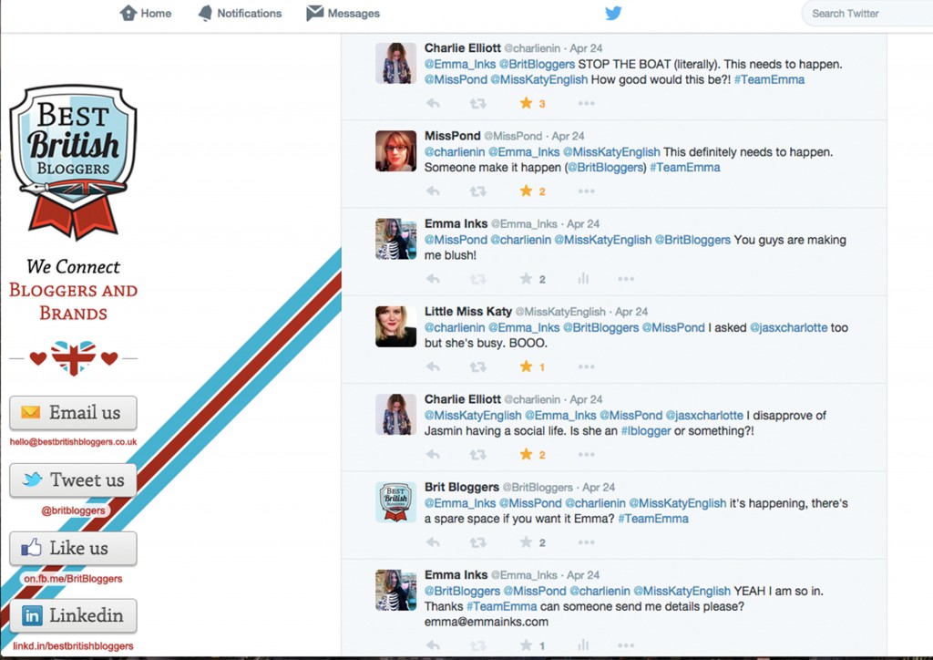Open the #Iblogger hashtag link
Viewport: 933px width, 660px height.
[x=646, y=431]
